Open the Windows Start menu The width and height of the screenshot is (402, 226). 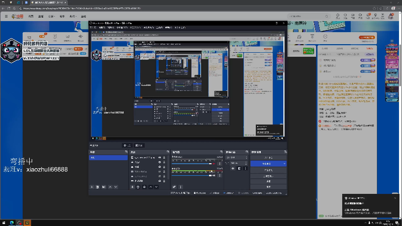pyautogui.click(x=5, y=221)
